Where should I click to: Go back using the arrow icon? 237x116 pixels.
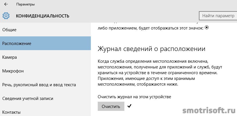(x=6, y=4)
